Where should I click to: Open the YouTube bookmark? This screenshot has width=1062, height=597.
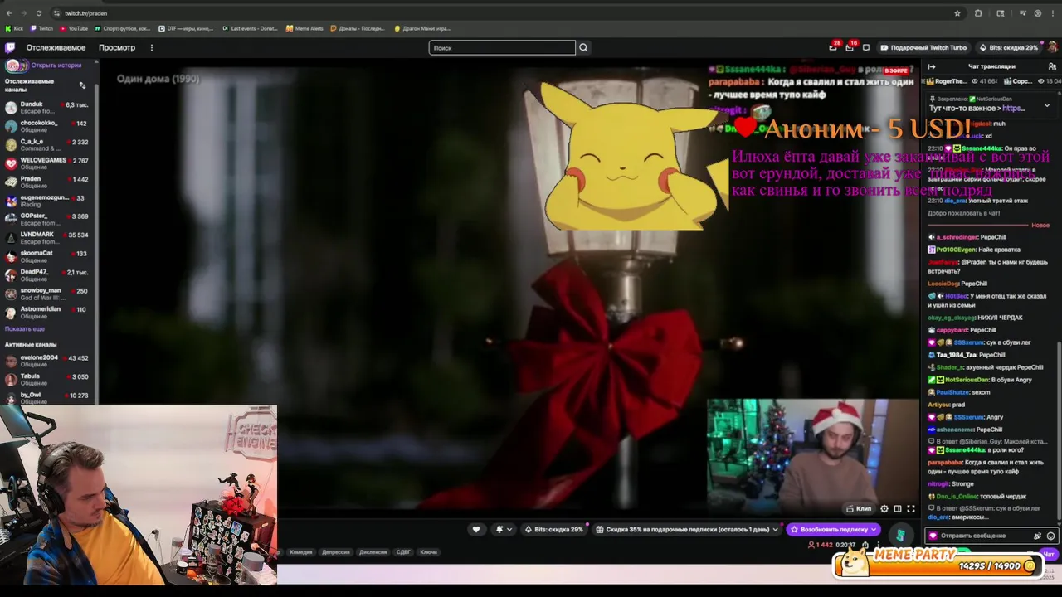74,28
